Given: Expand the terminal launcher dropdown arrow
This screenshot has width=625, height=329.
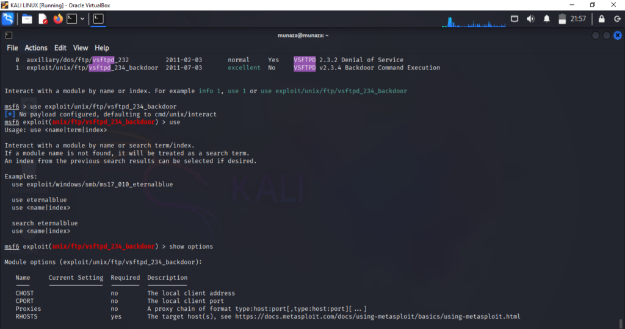Looking at the screenshot, I should [x=83, y=19].
